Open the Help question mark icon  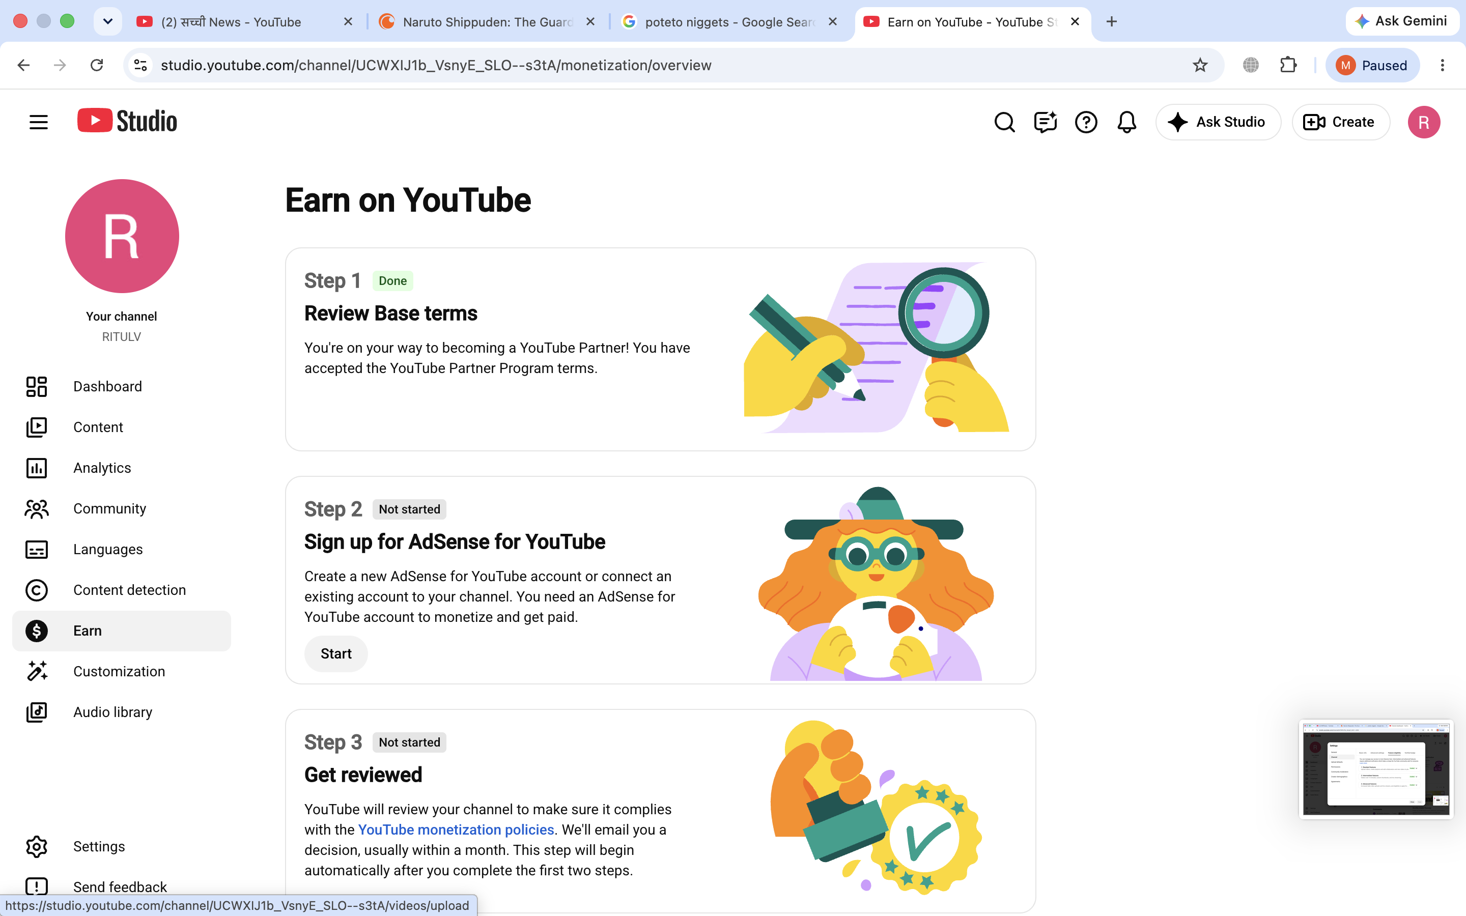1086,122
